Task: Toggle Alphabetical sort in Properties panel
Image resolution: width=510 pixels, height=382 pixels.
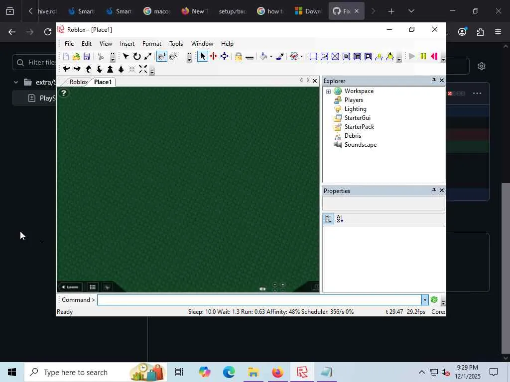Action: point(340,219)
